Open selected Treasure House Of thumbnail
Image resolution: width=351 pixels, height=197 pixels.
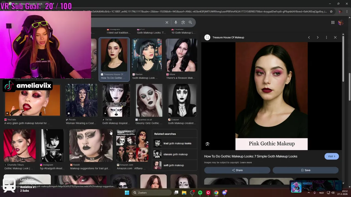click(114, 55)
